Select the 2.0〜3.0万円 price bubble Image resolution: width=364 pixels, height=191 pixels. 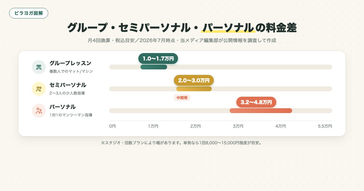tap(194, 80)
